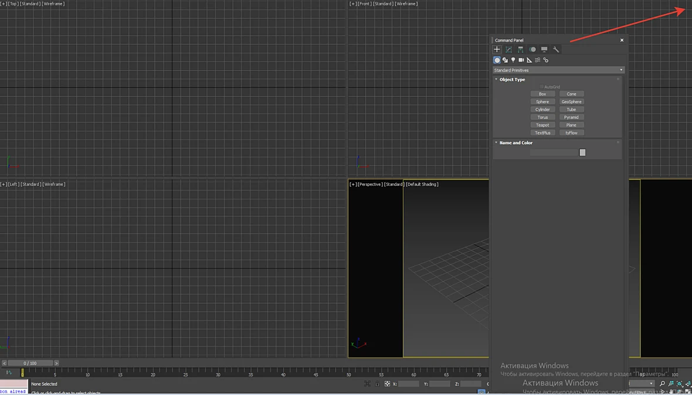Collapse the Object Type rollout
Screen dimensions: 692x395
513,79
